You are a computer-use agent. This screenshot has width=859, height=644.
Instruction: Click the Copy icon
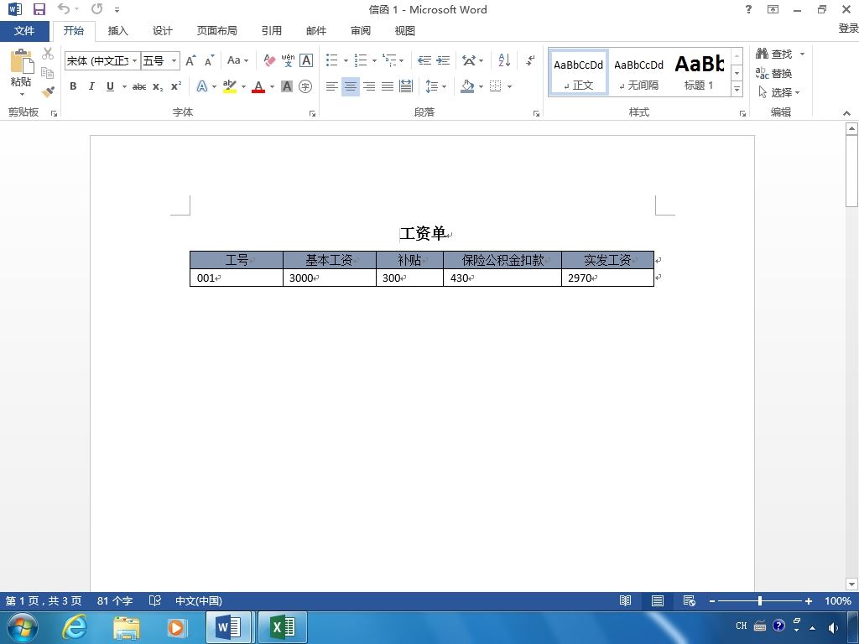(x=48, y=73)
